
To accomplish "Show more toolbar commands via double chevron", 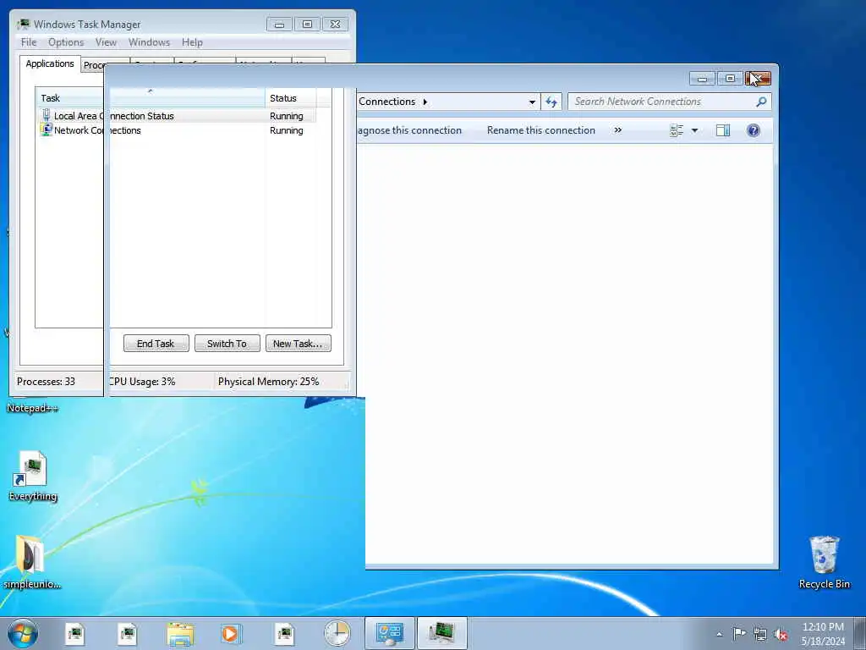I will (x=618, y=130).
